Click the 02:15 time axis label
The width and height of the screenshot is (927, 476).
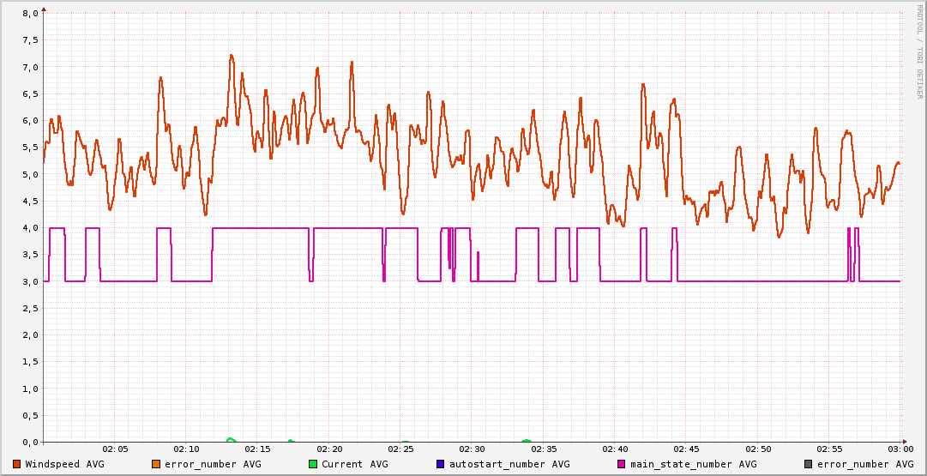point(258,449)
